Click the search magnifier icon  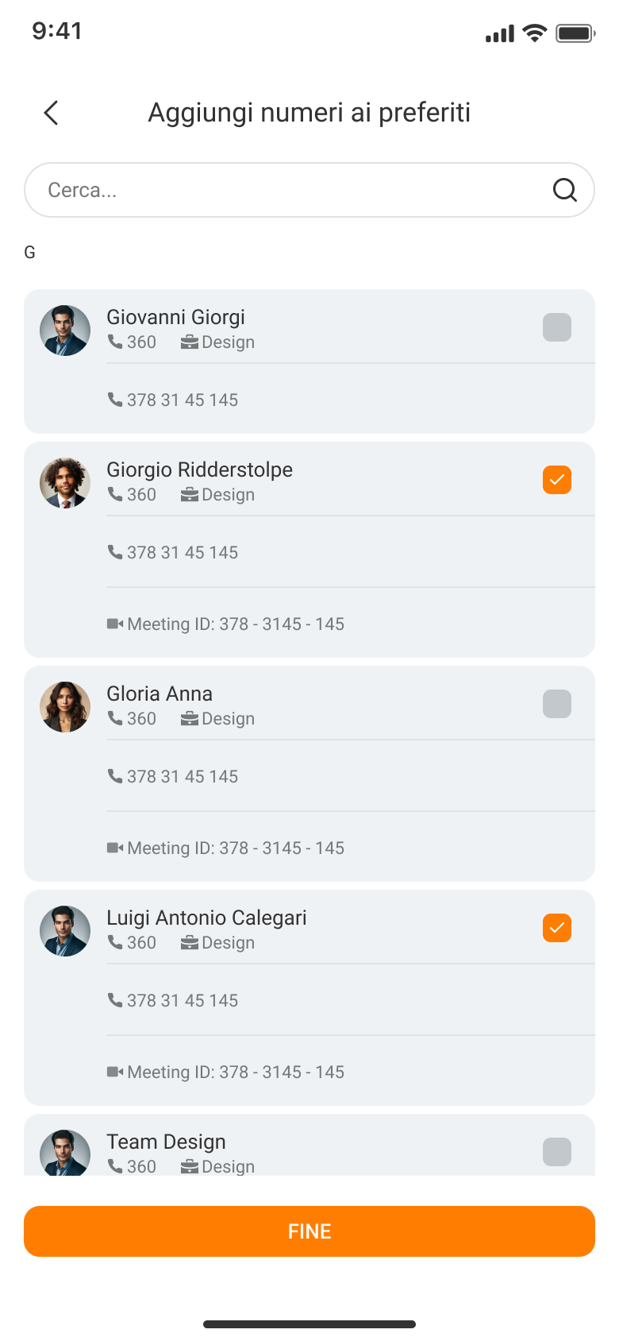coord(564,190)
